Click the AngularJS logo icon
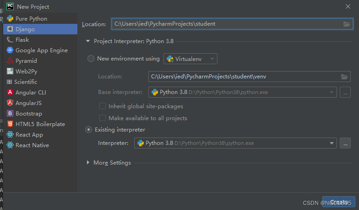 pos(10,103)
